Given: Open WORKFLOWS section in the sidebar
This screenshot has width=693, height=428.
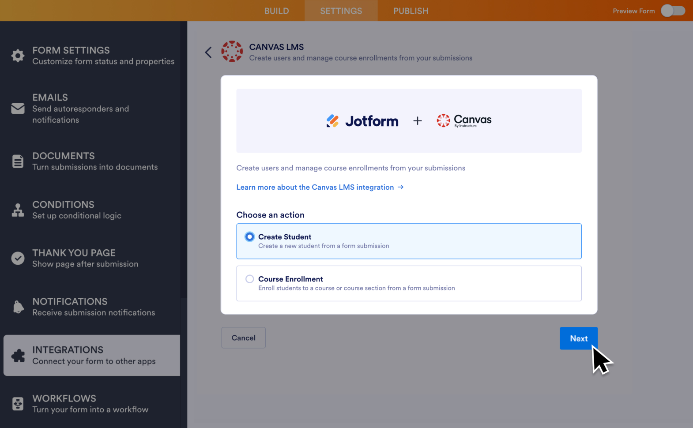Looking at the screenshot, I should (x=92, y=404).
